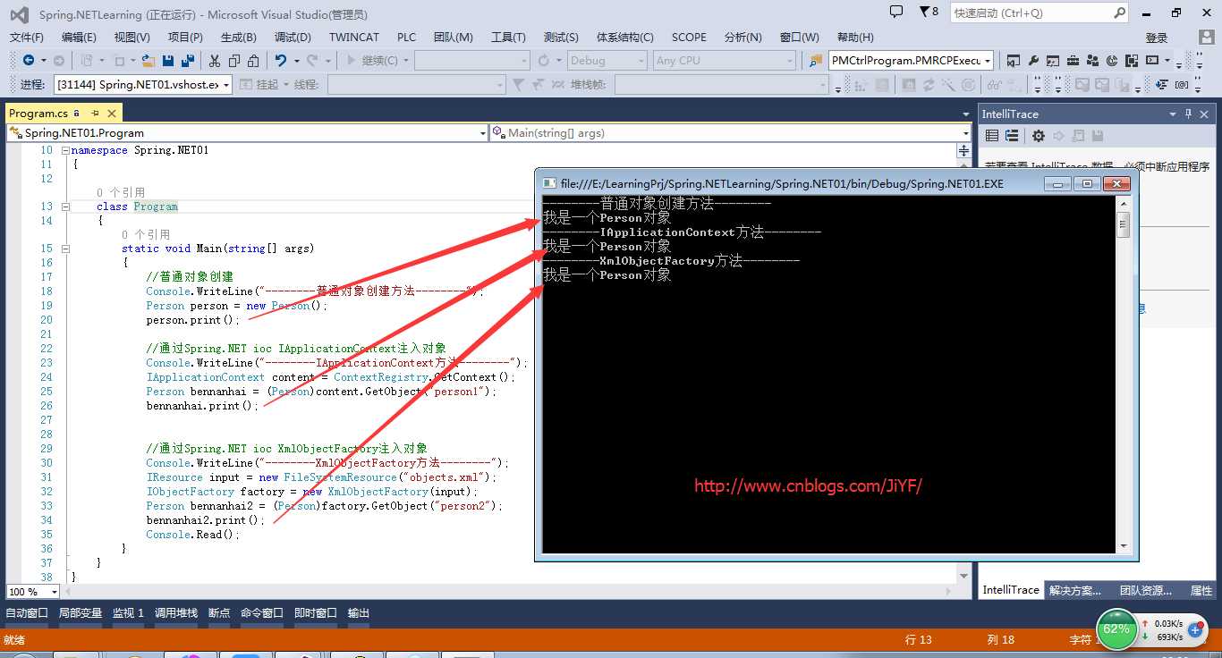Collapse the namespace Spring.NET01 block
The width and height of the screenshot is (1222, 658).
[65, 150]
